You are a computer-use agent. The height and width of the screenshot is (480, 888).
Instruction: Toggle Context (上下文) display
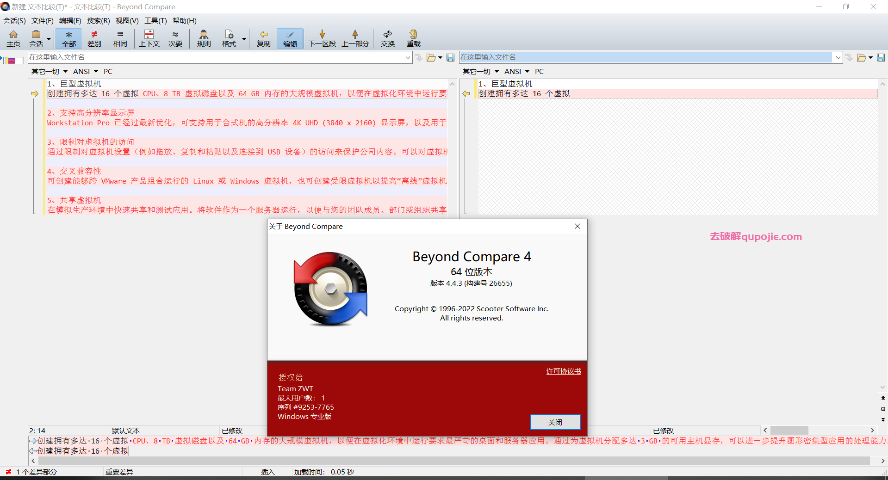tap(149, 38)
